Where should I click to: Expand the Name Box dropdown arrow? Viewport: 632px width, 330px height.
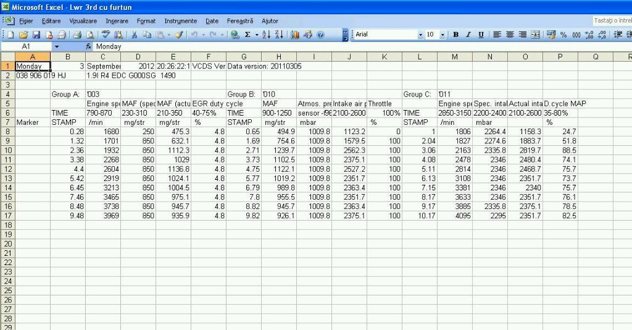pyautogui.click(x=57, y=46)
